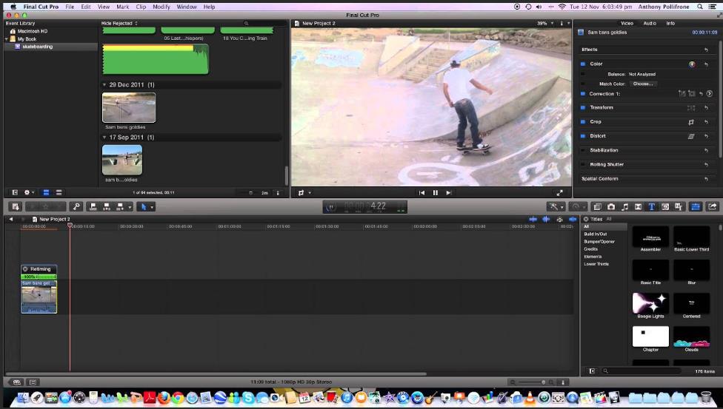Select the blue arrow Select tool

click(x=144, y=207)
